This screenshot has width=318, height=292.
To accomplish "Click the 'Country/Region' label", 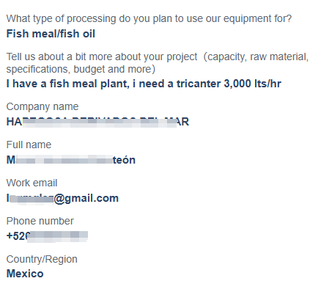I will (42, 259).
